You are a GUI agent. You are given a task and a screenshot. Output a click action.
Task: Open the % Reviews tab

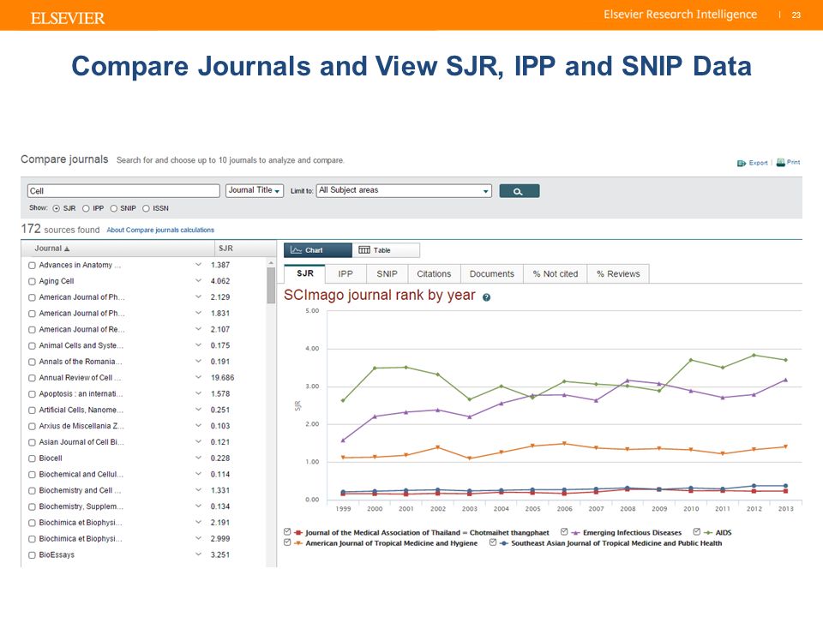618,274
